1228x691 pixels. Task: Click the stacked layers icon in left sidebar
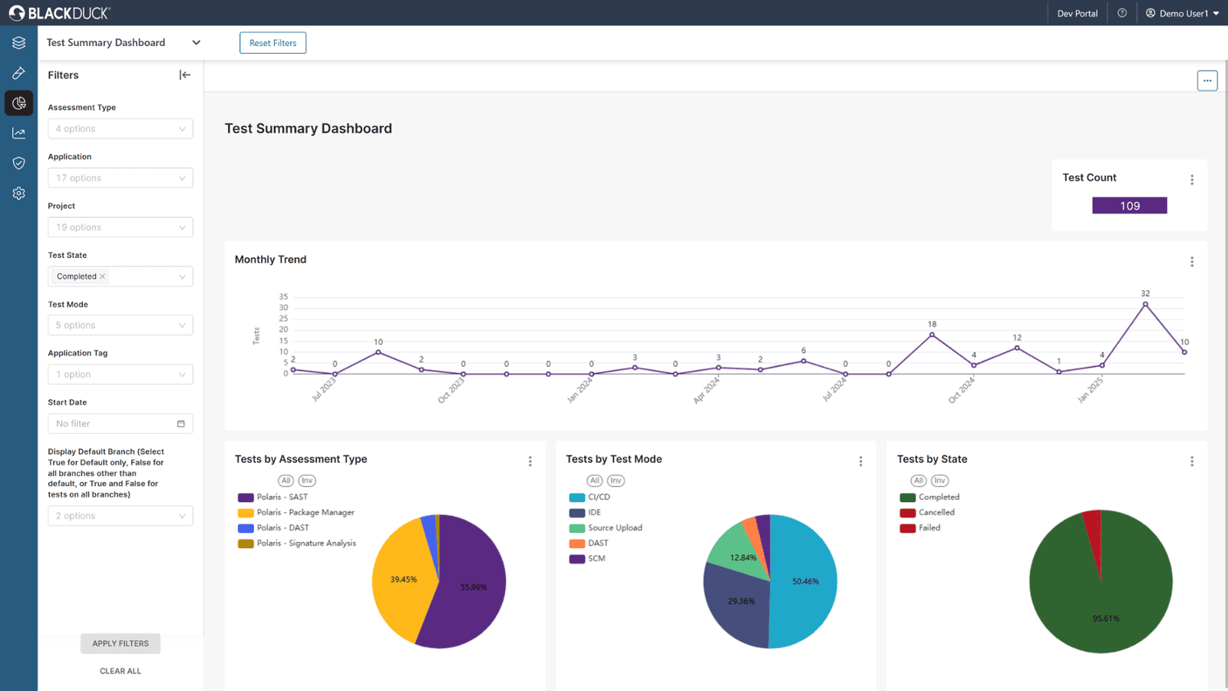tap(18, 43)
